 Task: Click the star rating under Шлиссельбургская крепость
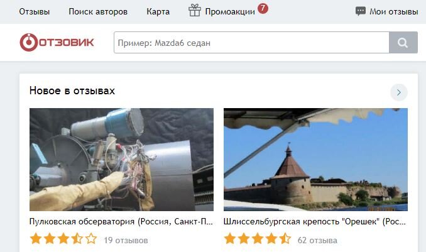(257, 239)
